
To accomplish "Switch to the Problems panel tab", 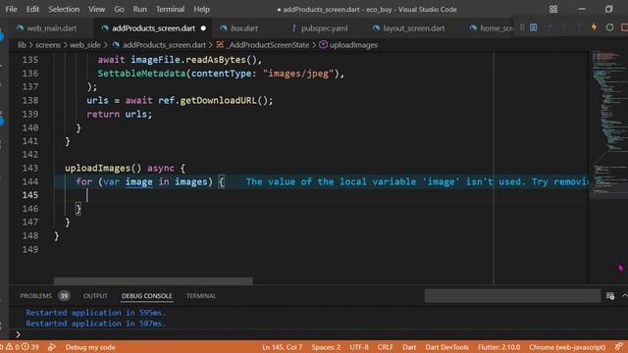I will [x=35, y=296].
